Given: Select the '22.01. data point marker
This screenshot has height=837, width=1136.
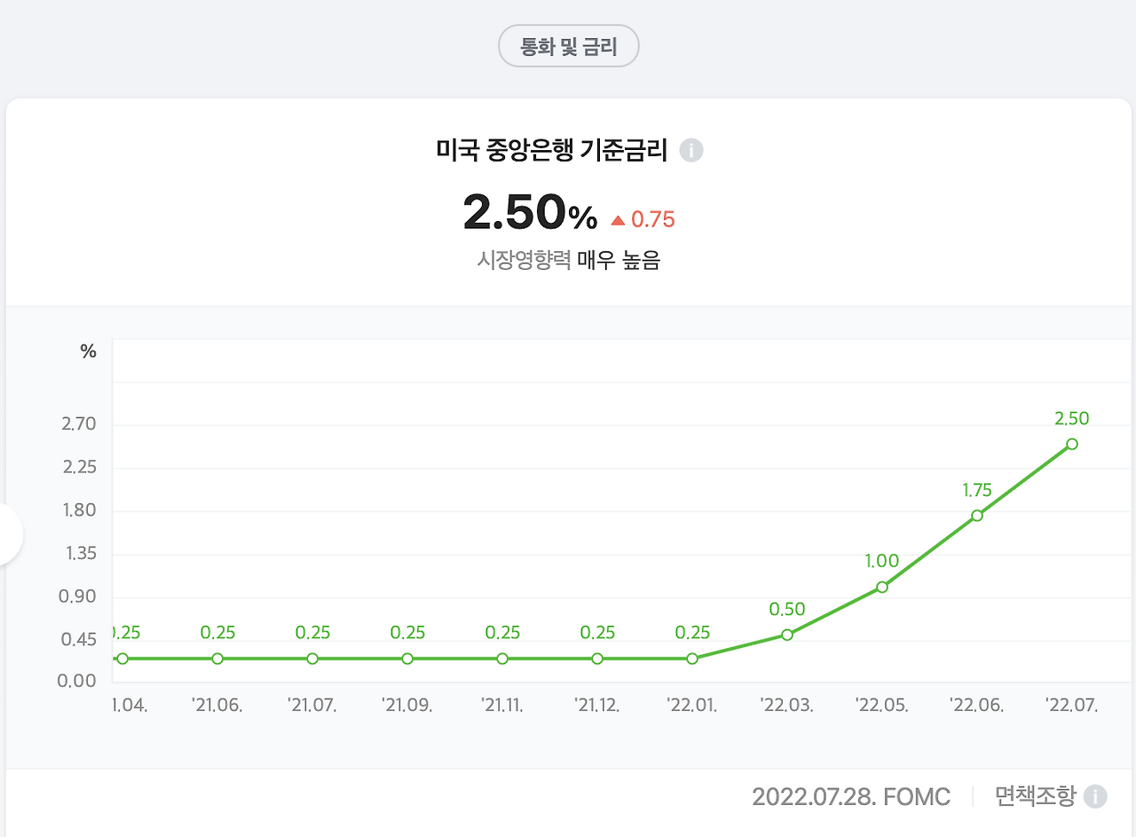Looking at the screenshot, I should 691,659.
